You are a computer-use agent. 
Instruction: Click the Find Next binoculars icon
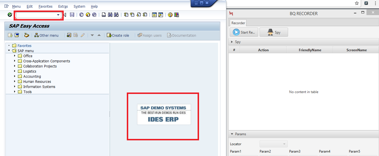coord(116,15)
